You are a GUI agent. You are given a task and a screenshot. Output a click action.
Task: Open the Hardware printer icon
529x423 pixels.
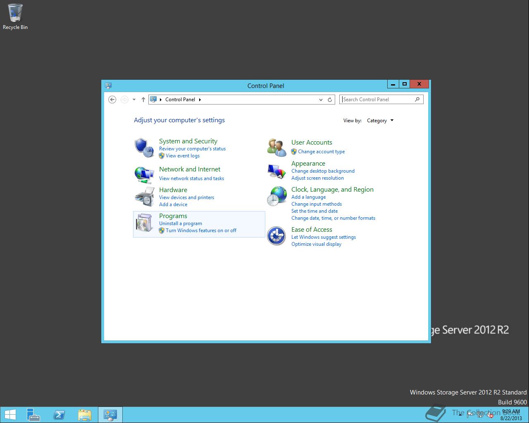[144, 197]
